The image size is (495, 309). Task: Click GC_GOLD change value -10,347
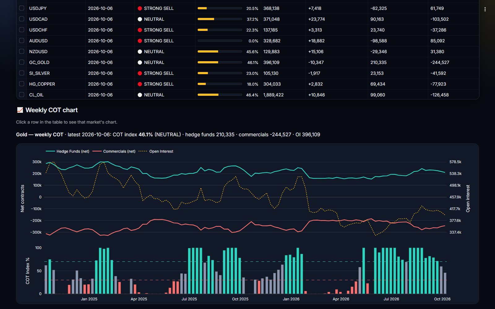click(316, 62)
